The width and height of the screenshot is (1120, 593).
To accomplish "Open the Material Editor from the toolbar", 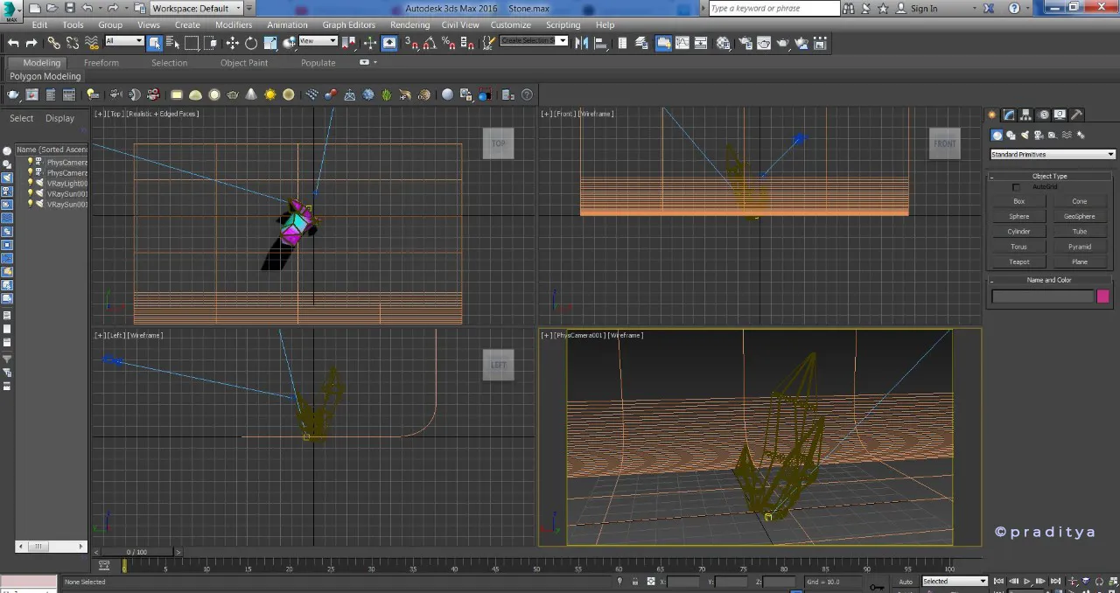I will [723, 43].
